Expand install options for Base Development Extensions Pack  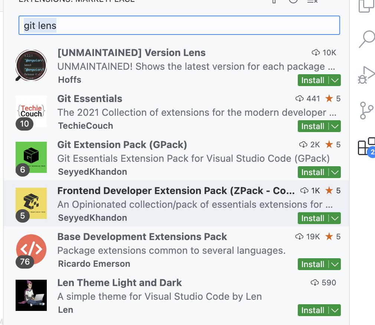336,264
